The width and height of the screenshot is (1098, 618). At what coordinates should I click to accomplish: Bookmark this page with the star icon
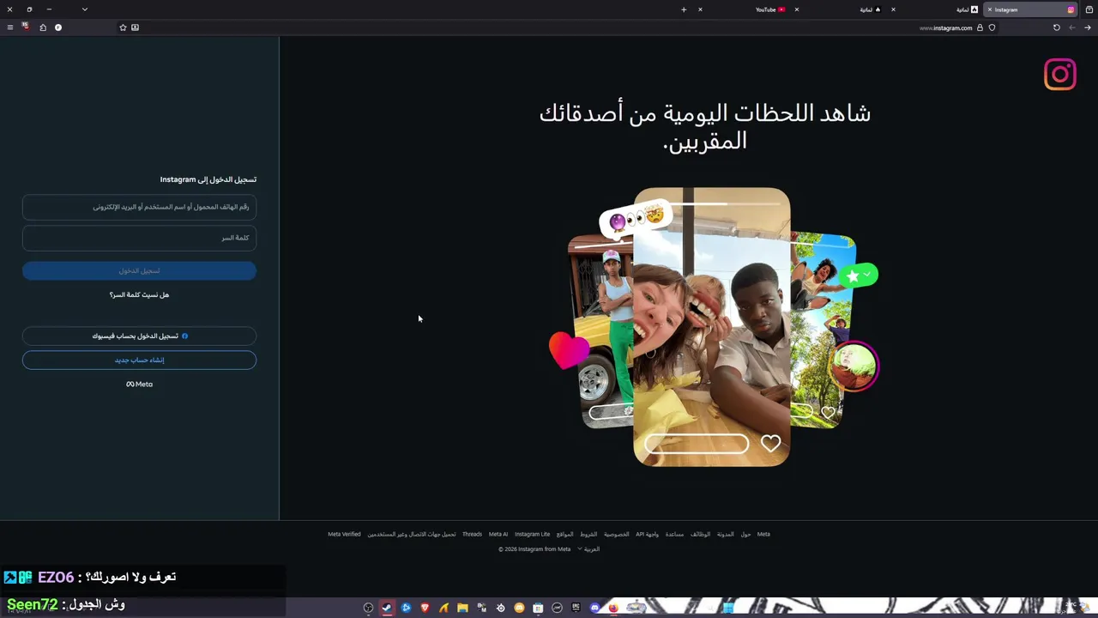123,27
